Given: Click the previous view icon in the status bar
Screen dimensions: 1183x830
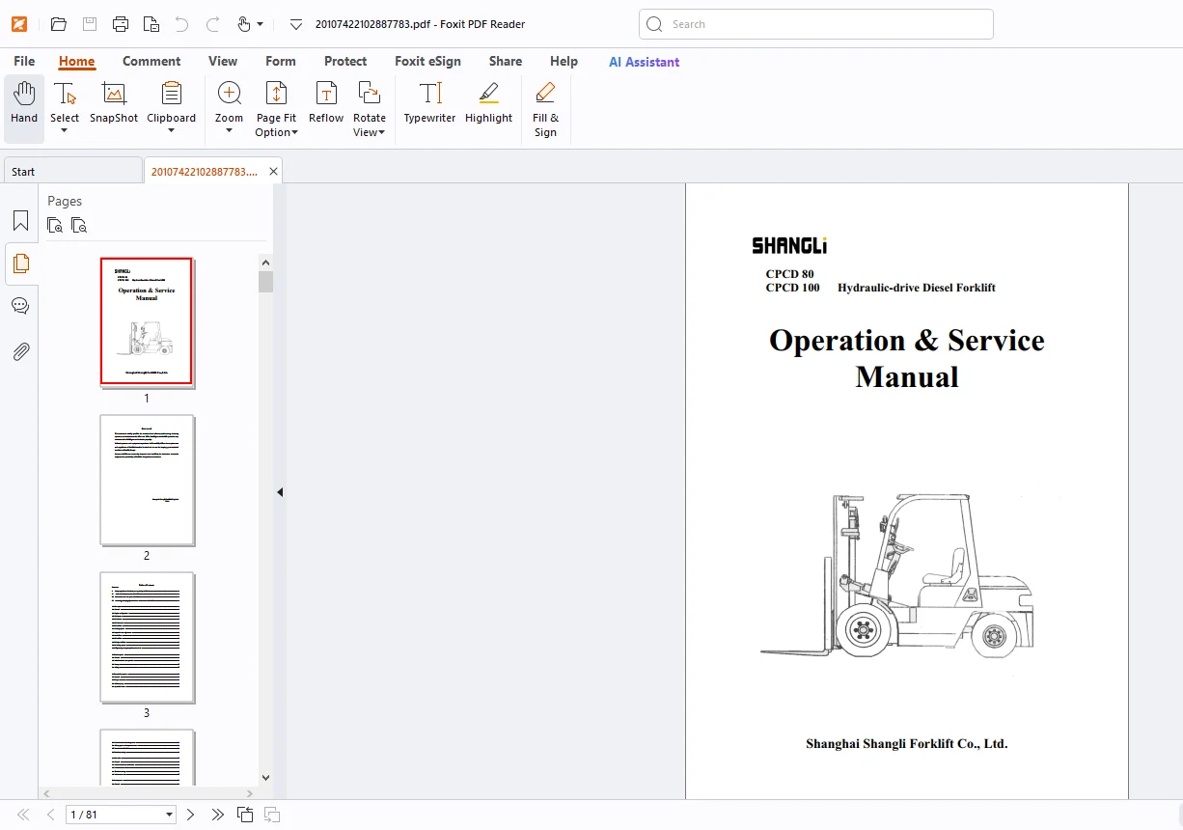Looking at the screenshot, I should click(x=245, y=815).
